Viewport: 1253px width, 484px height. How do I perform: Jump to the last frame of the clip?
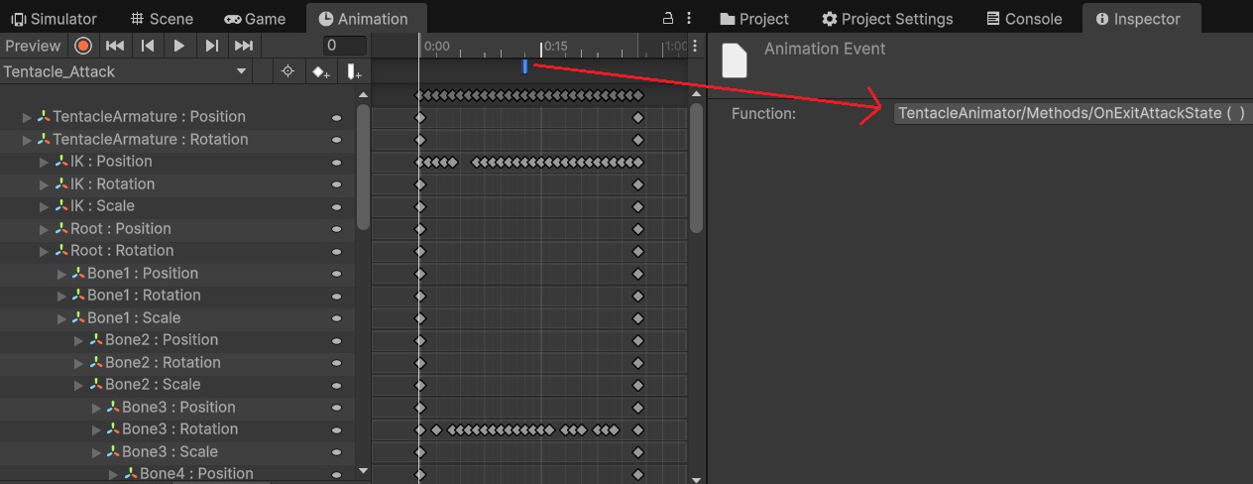(243, 46)
